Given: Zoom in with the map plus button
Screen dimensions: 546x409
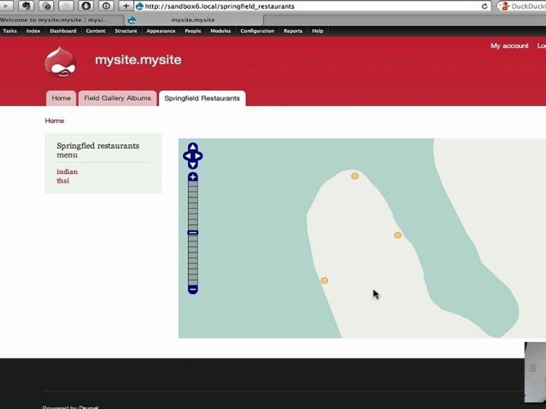Looking at the screenshot, I should pyautogui.click(x=193, y=177).
